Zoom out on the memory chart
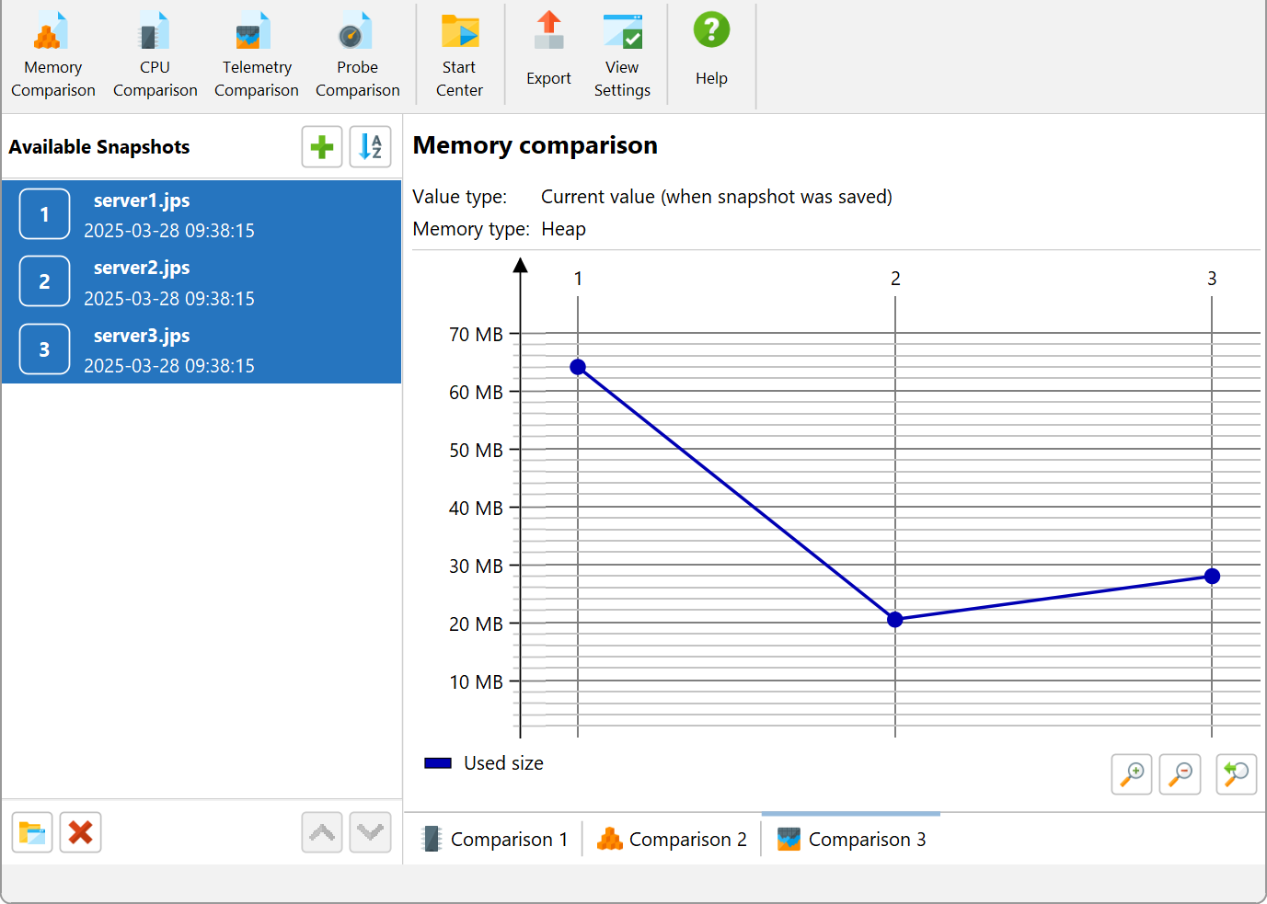 tap(1180, 773)
